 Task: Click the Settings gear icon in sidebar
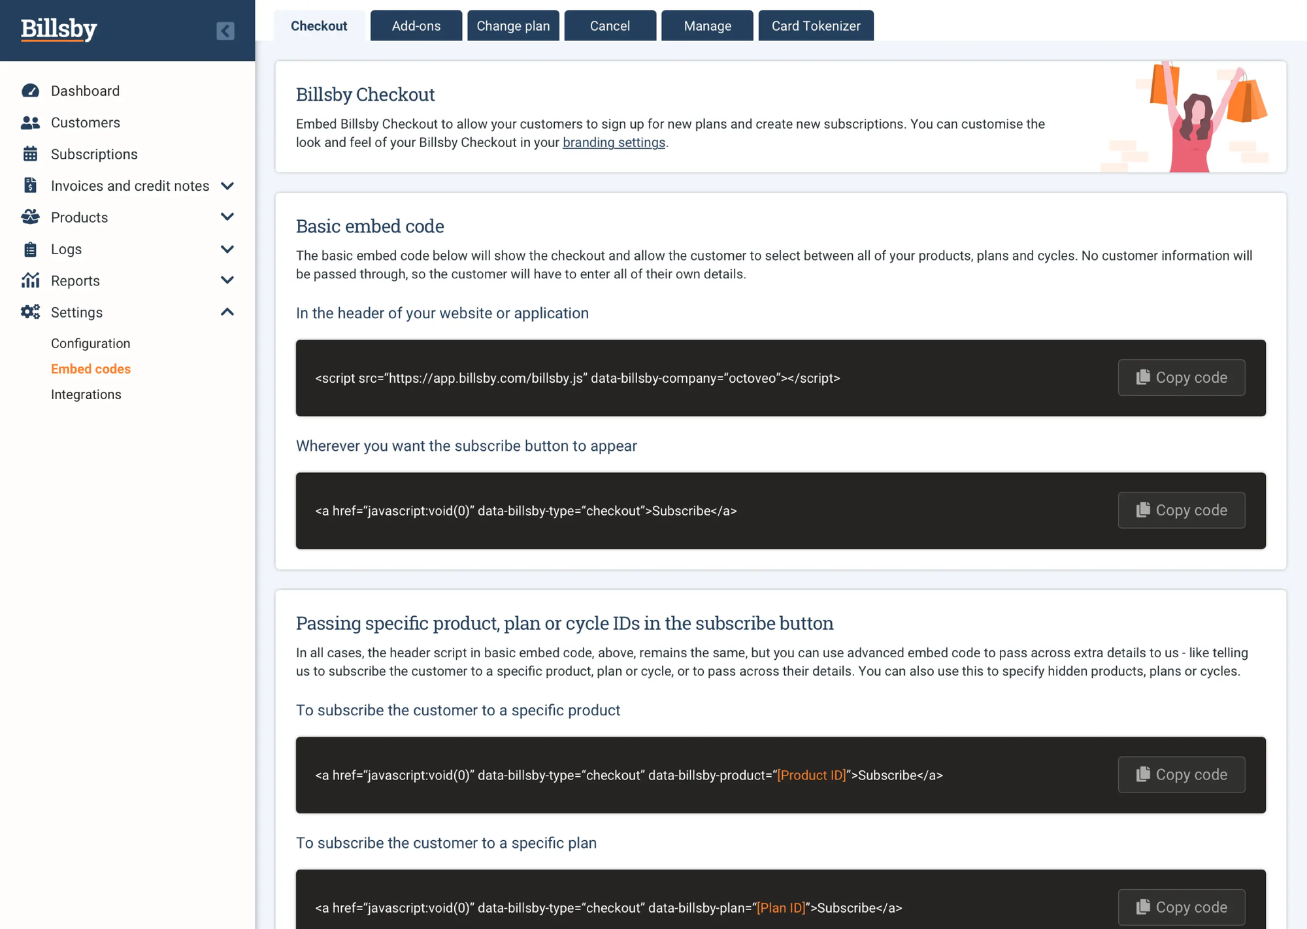(x=30, y=312)
